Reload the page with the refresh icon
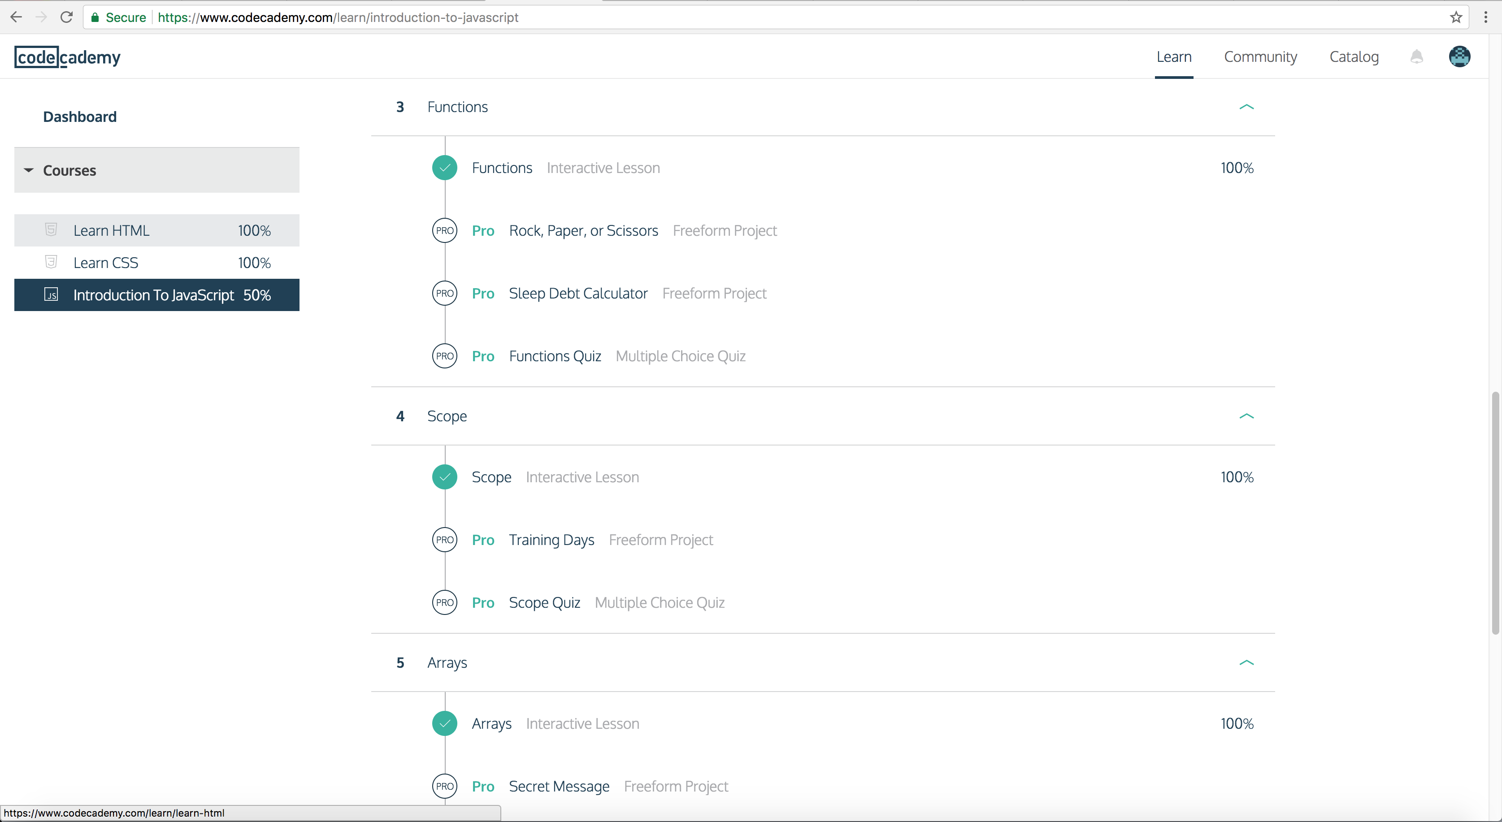The height and width of the screenshot is (822, 1502). click(66, 17)
